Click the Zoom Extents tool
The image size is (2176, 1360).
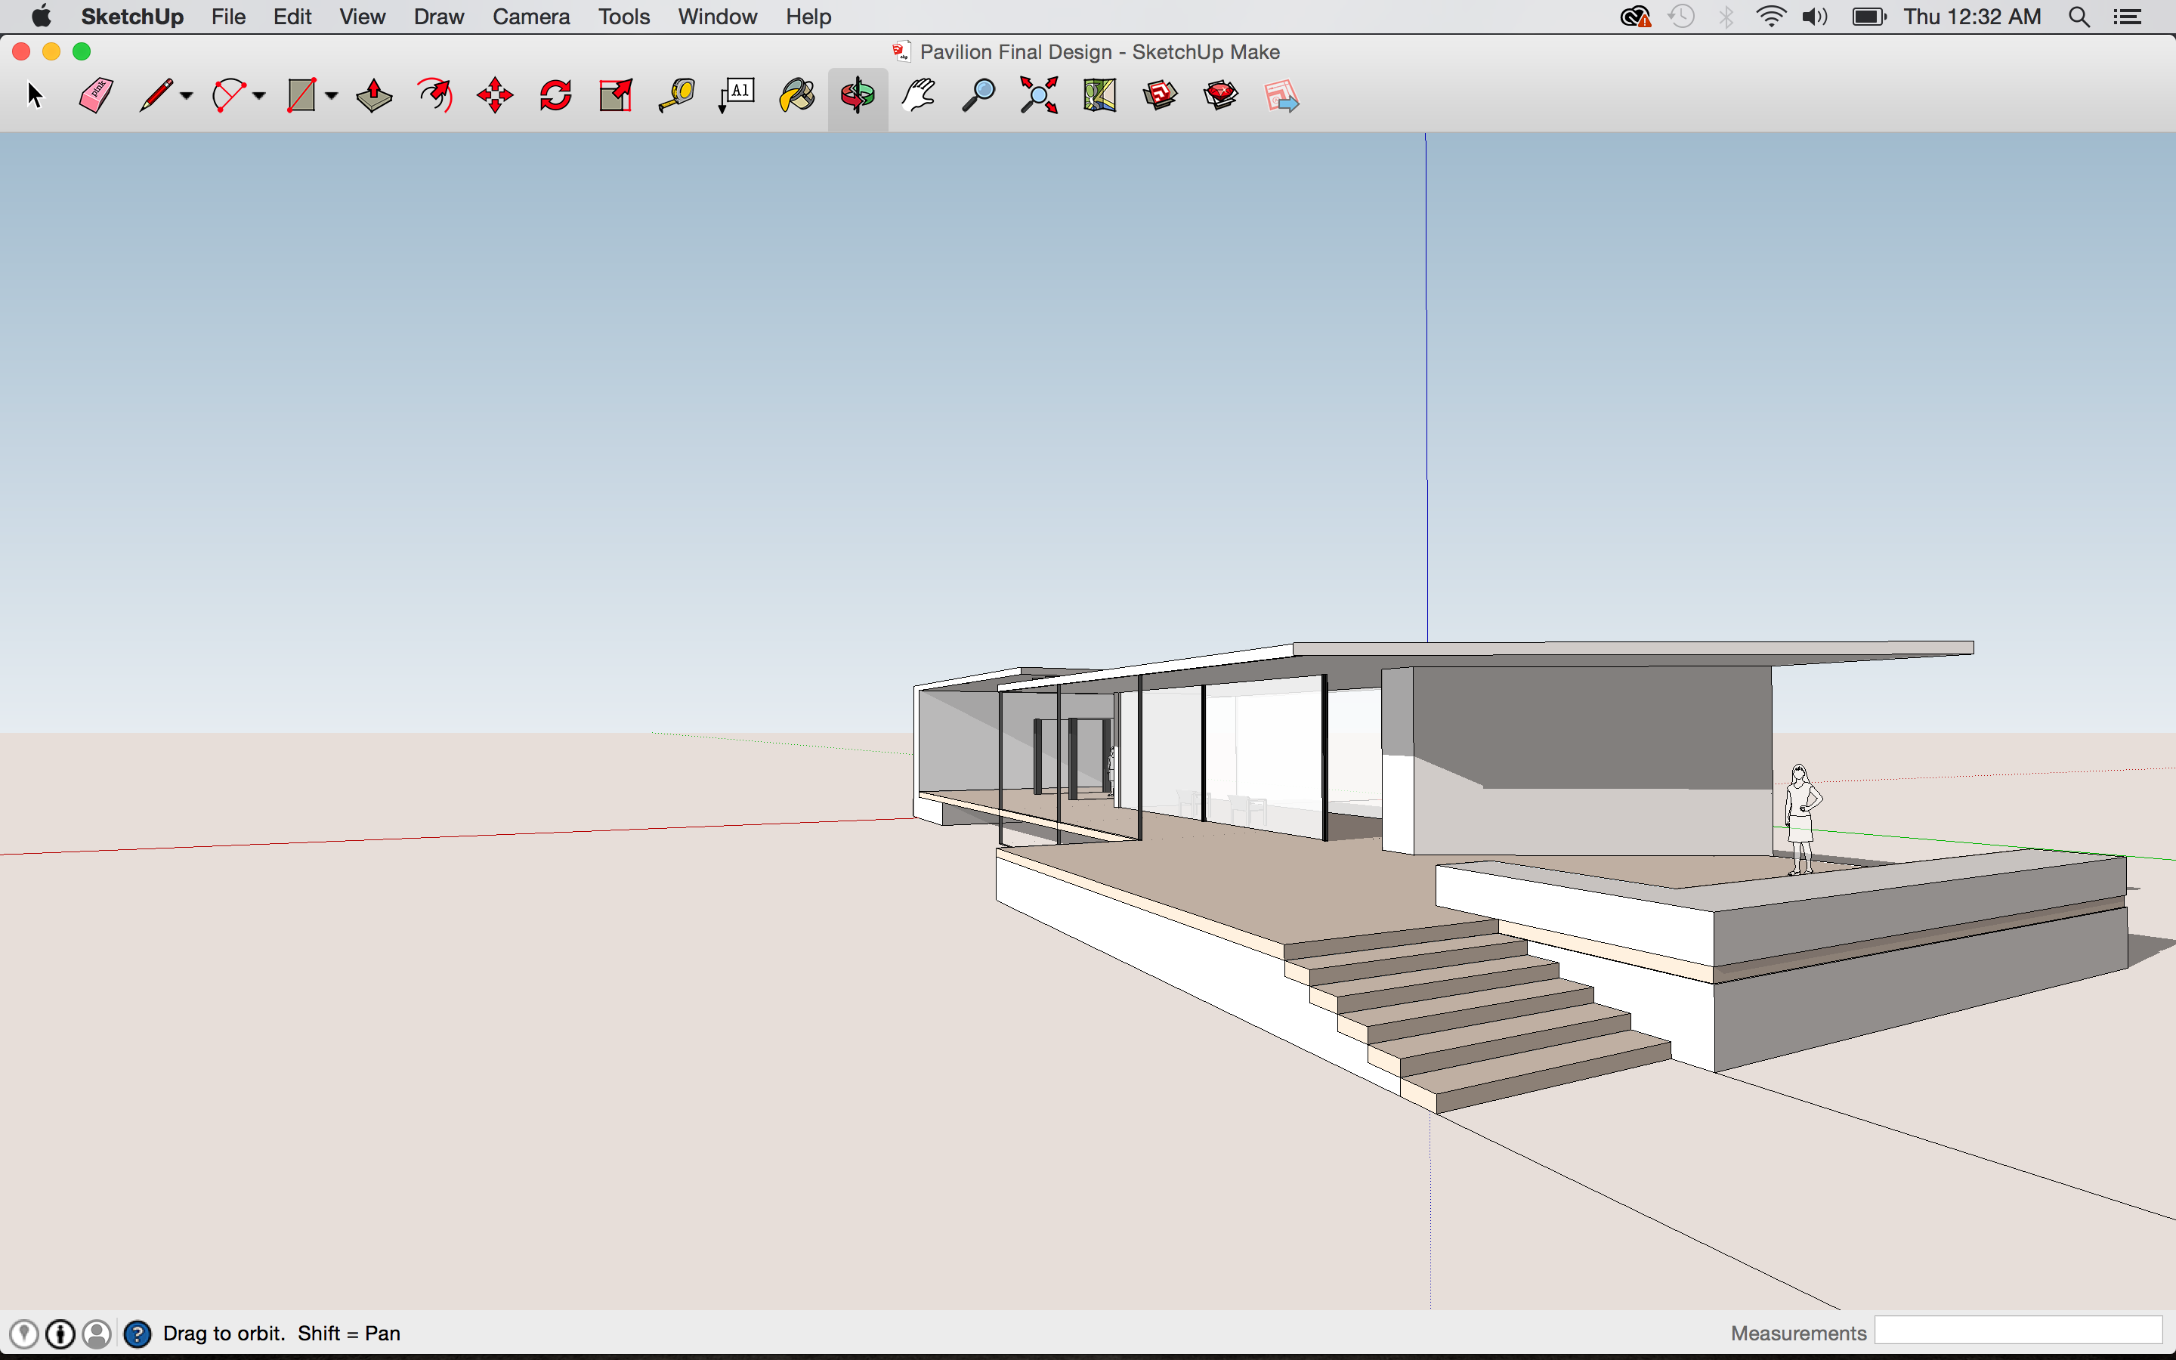1039,94
